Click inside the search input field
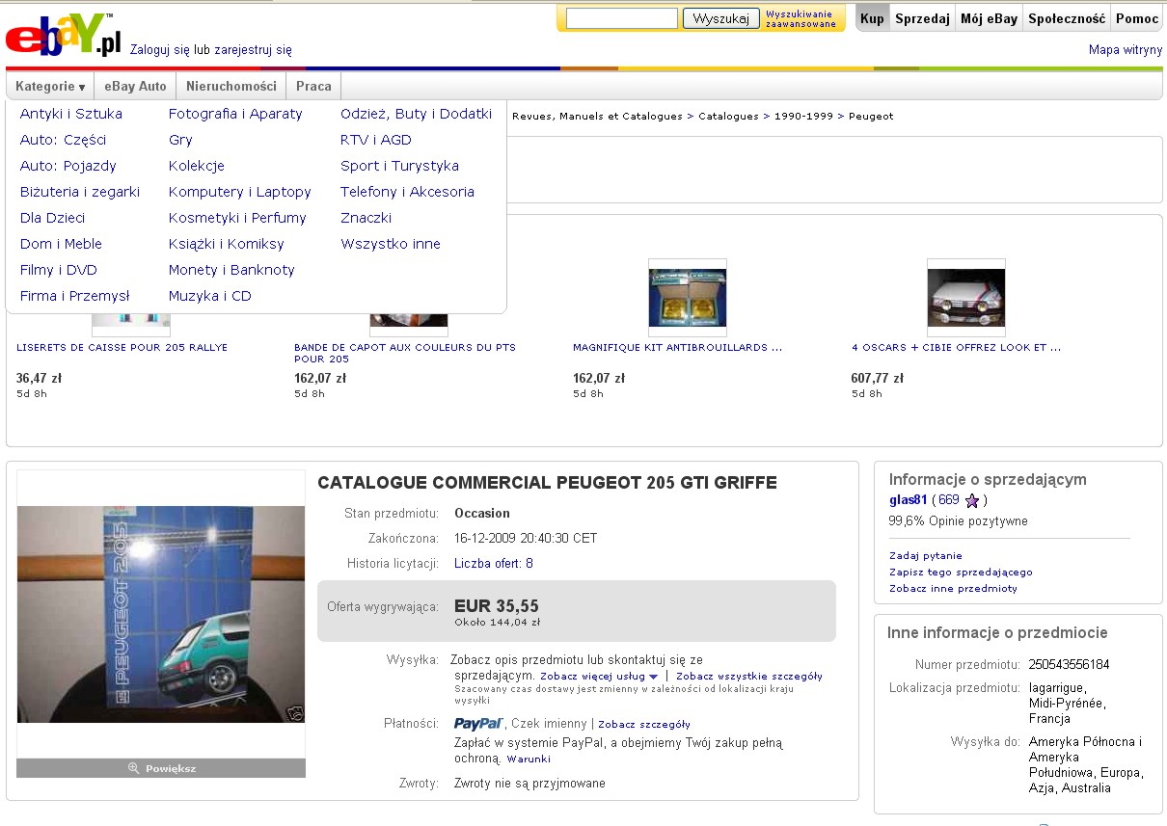The width and height of the screenshot is (1167, 826). [x=621, y=18]
